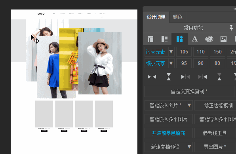The width and height of the screenshot is (236, 154).
Task: Open the 颜色 tab
Action: click(x=177, y=17)
